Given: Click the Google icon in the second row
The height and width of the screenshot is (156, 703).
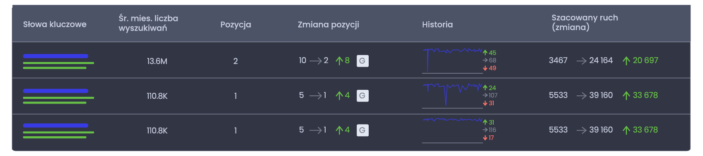Looking at the screenshot, I should 362,96.
